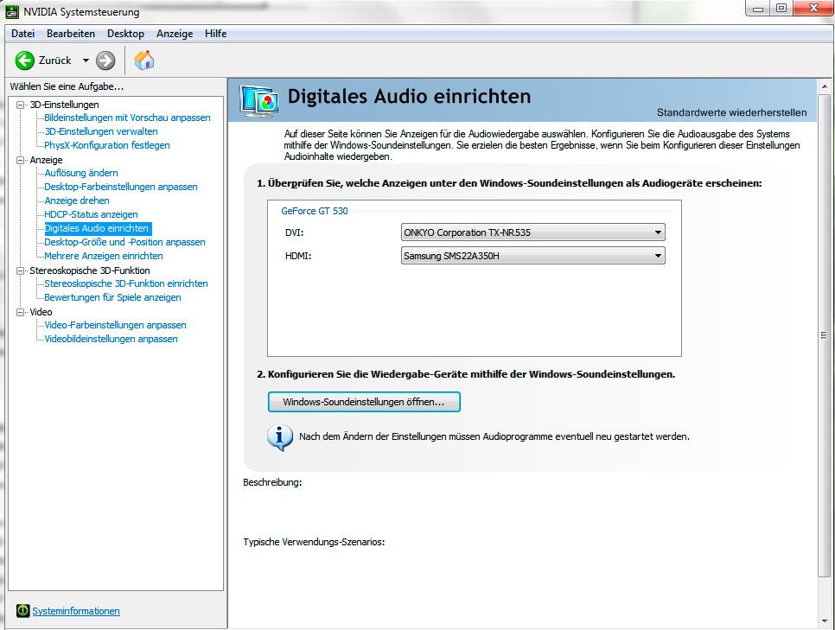Select Stereoskopische 3D-Funktion einrichten
Image resolution: width=835 pixels, height=630 pixels.
click(x=126, y=283)
